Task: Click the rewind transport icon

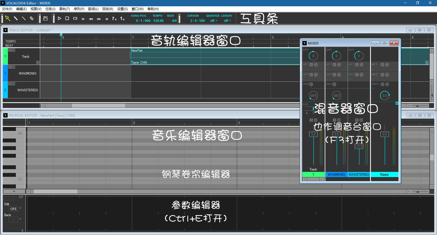Action: click(91, 19)
